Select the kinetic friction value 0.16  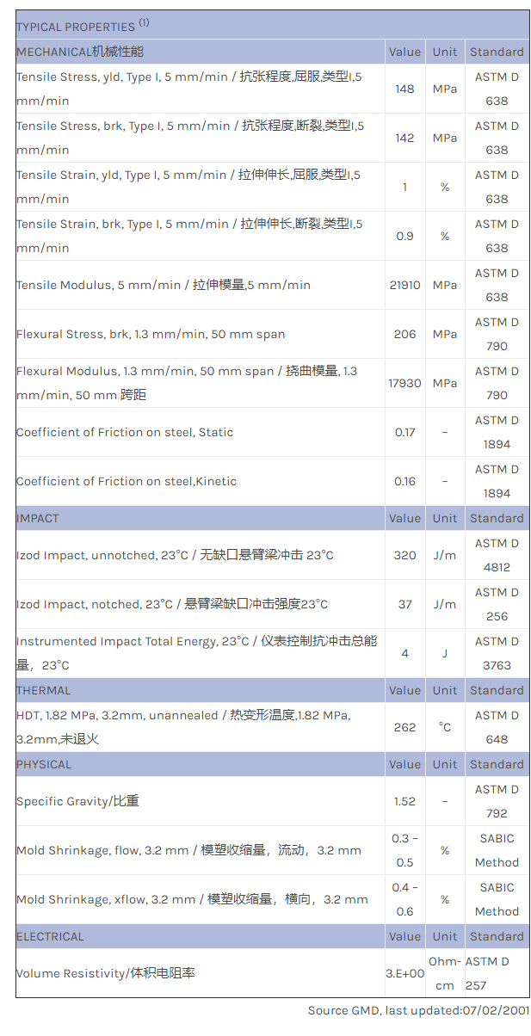tap(405, 481)
